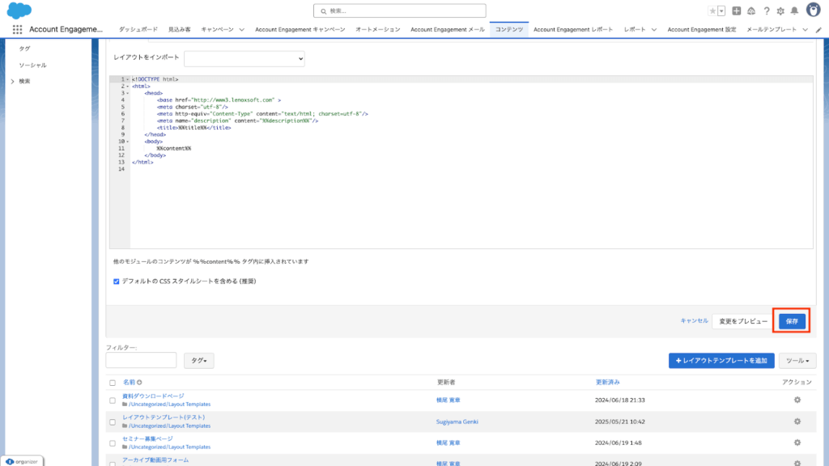
Task: Switch to the ダッシュボード tab
Action: (138, 29)
